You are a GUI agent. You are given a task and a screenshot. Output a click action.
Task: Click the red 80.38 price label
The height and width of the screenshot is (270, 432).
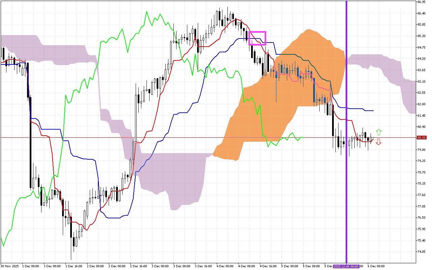(x=421, y=138)
